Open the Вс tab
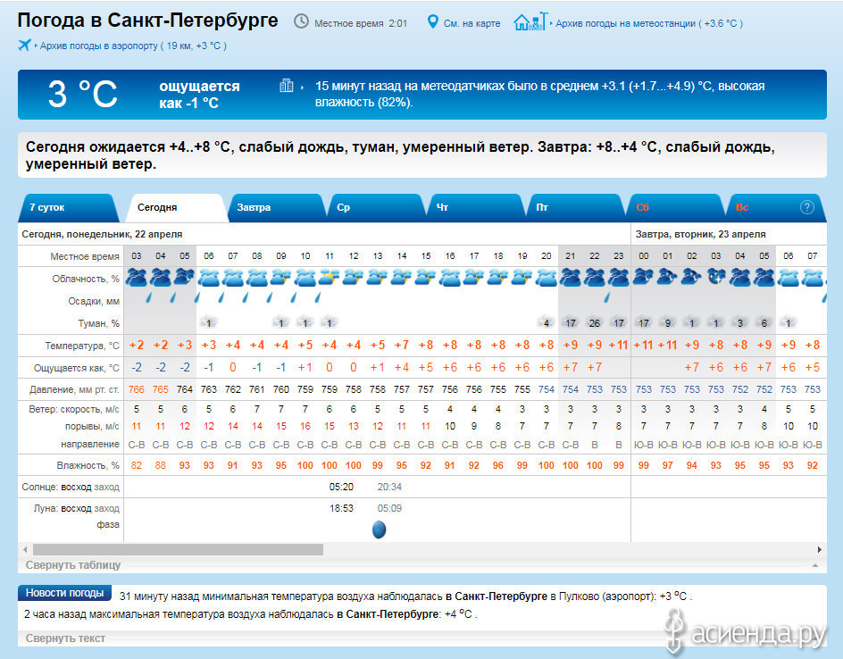This screenshot has width=843, height=659. point(774,207)
